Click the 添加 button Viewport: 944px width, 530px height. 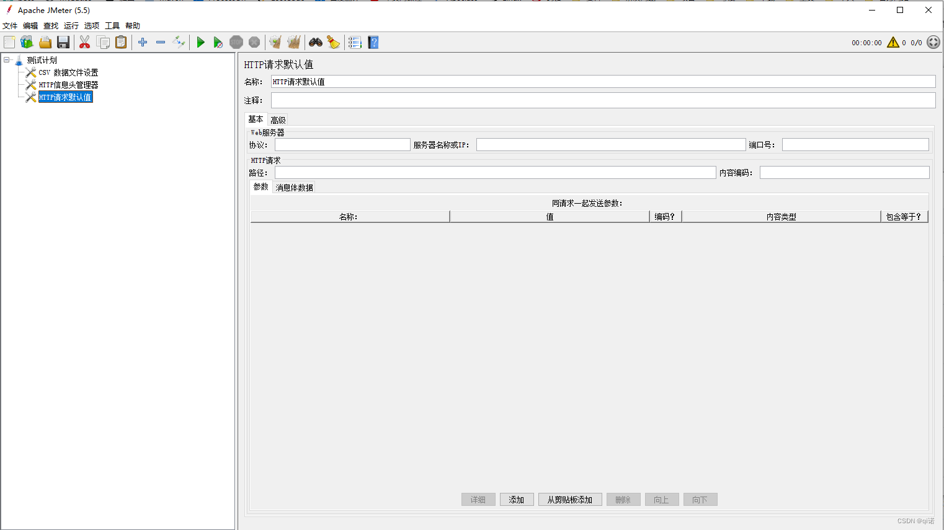point(517,500)
